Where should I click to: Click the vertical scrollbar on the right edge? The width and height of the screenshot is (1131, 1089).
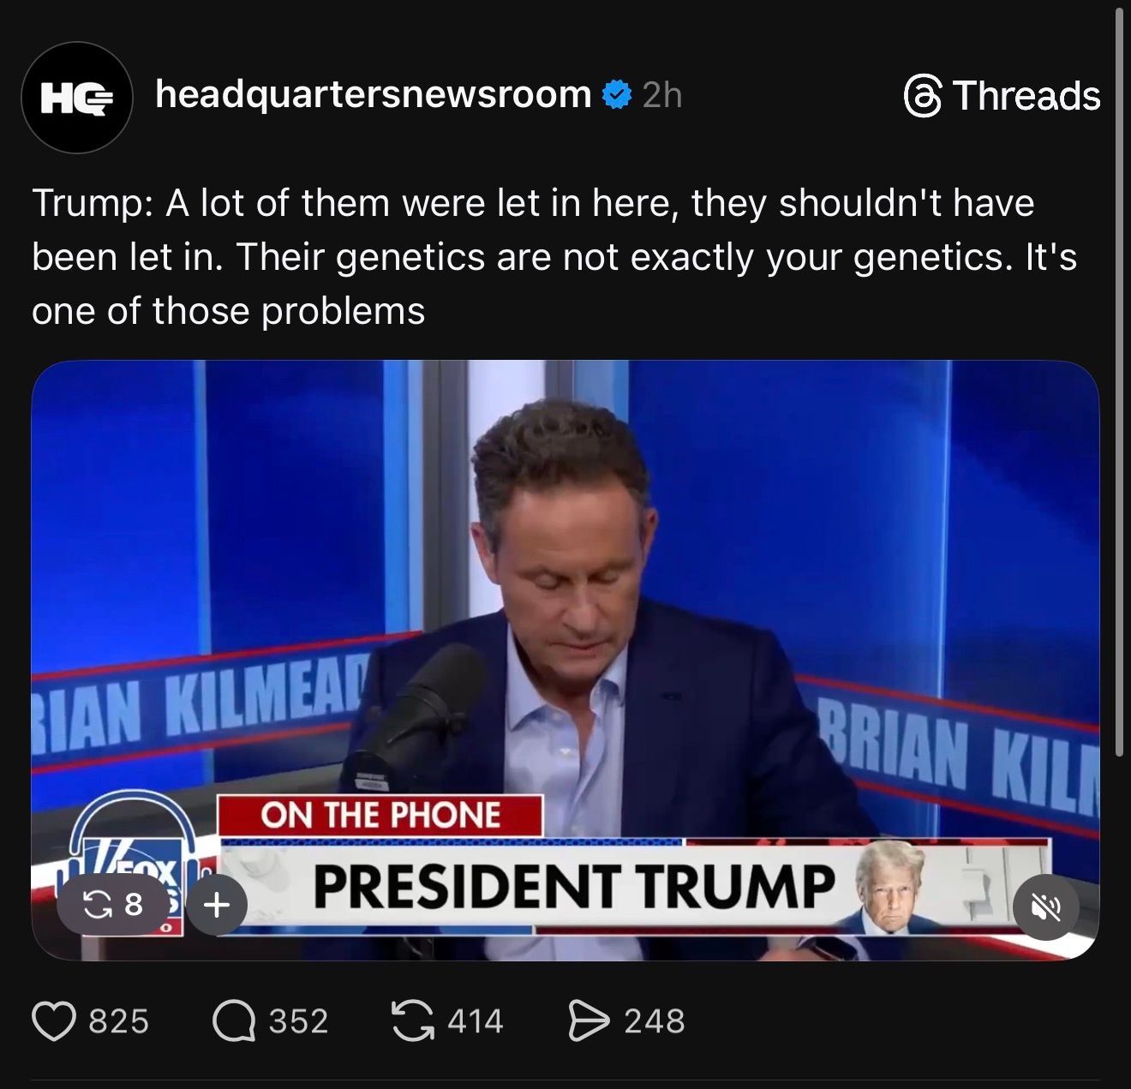click(1119, 386)
